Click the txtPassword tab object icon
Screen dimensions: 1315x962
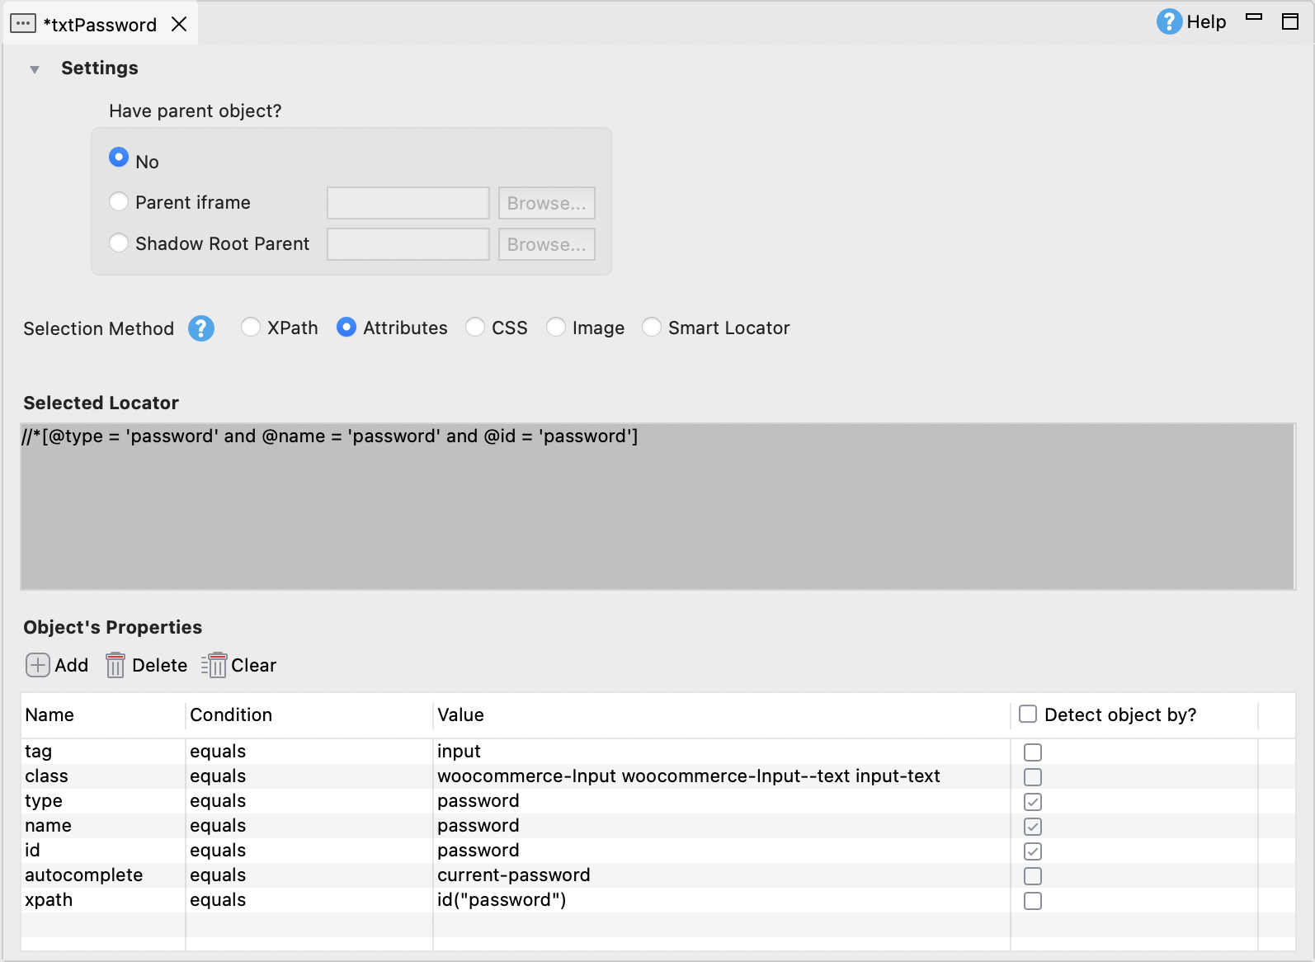pos(23,24)
